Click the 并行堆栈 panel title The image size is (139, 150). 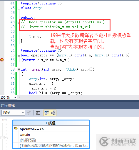pyautogui.click(x=8, y=106)
